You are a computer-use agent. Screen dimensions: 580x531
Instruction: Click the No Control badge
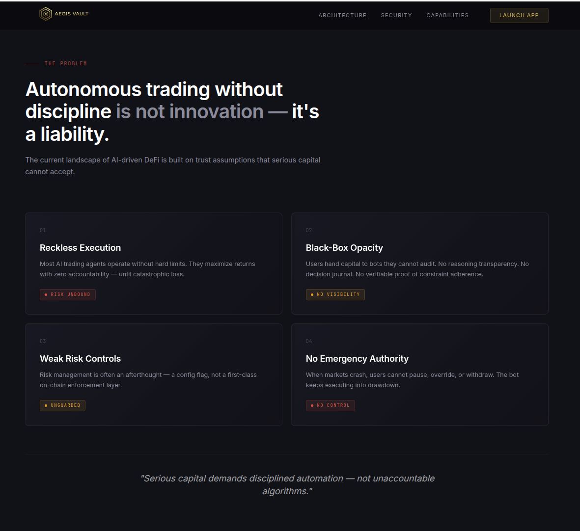(330, 405)
